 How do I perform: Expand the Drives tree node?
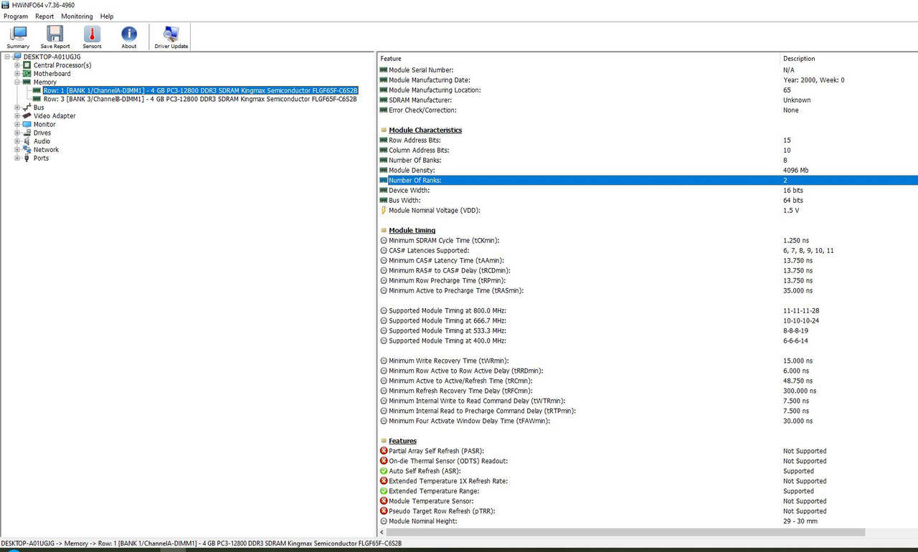click(17, 133)
